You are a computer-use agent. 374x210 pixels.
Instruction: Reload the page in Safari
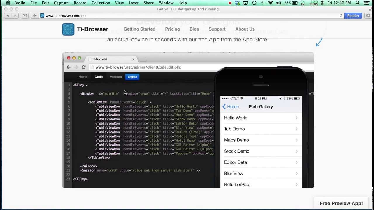pos(341,16)
